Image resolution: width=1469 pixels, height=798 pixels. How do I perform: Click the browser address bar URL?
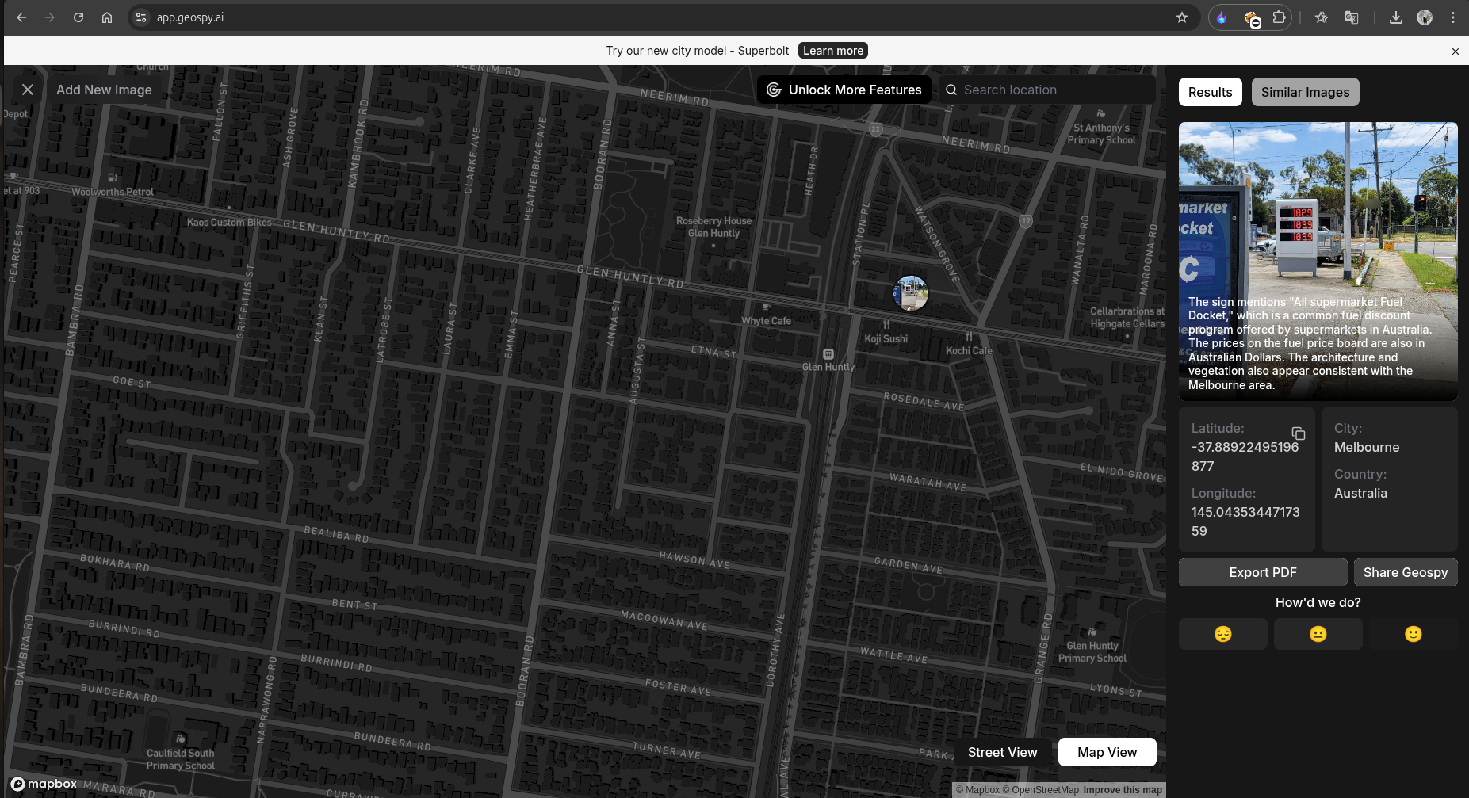(x=190, y=17)
